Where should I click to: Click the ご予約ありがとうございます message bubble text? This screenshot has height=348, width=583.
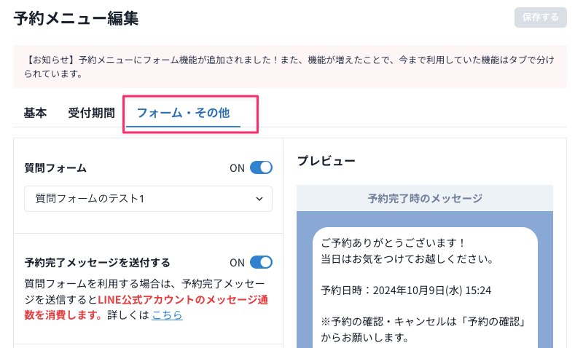point(394,243)
